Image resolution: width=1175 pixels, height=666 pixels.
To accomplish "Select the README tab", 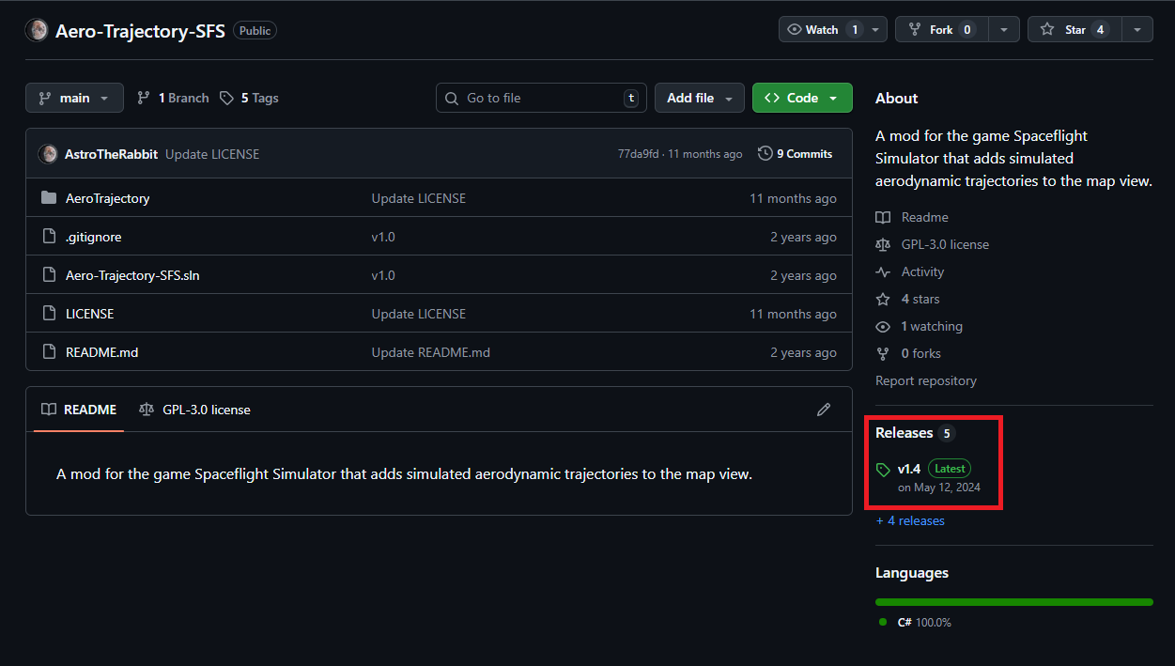I will click(79, 410).
